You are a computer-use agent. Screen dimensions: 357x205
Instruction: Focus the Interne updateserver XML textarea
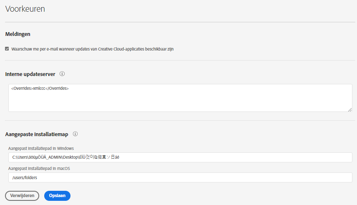tap(180, 102)
